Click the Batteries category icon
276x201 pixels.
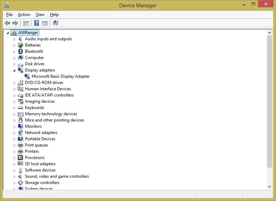click(x=20, y=45)
